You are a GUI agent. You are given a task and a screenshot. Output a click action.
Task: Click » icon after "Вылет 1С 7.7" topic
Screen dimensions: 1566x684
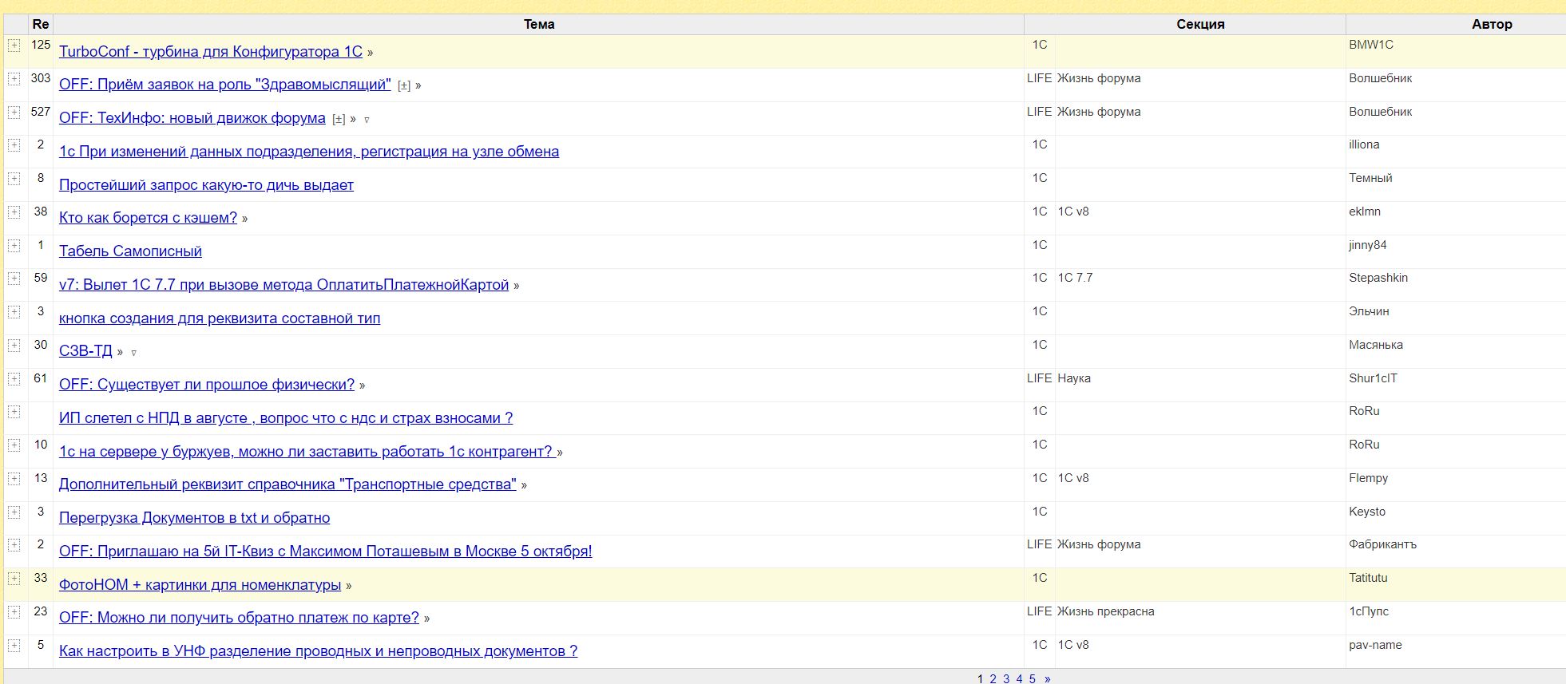pyautogui.click(x=516, y=286)
